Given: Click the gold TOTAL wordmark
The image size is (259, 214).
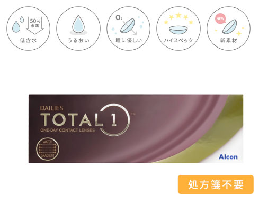Looking at the screenshot, I should click(x=72, y=119).
